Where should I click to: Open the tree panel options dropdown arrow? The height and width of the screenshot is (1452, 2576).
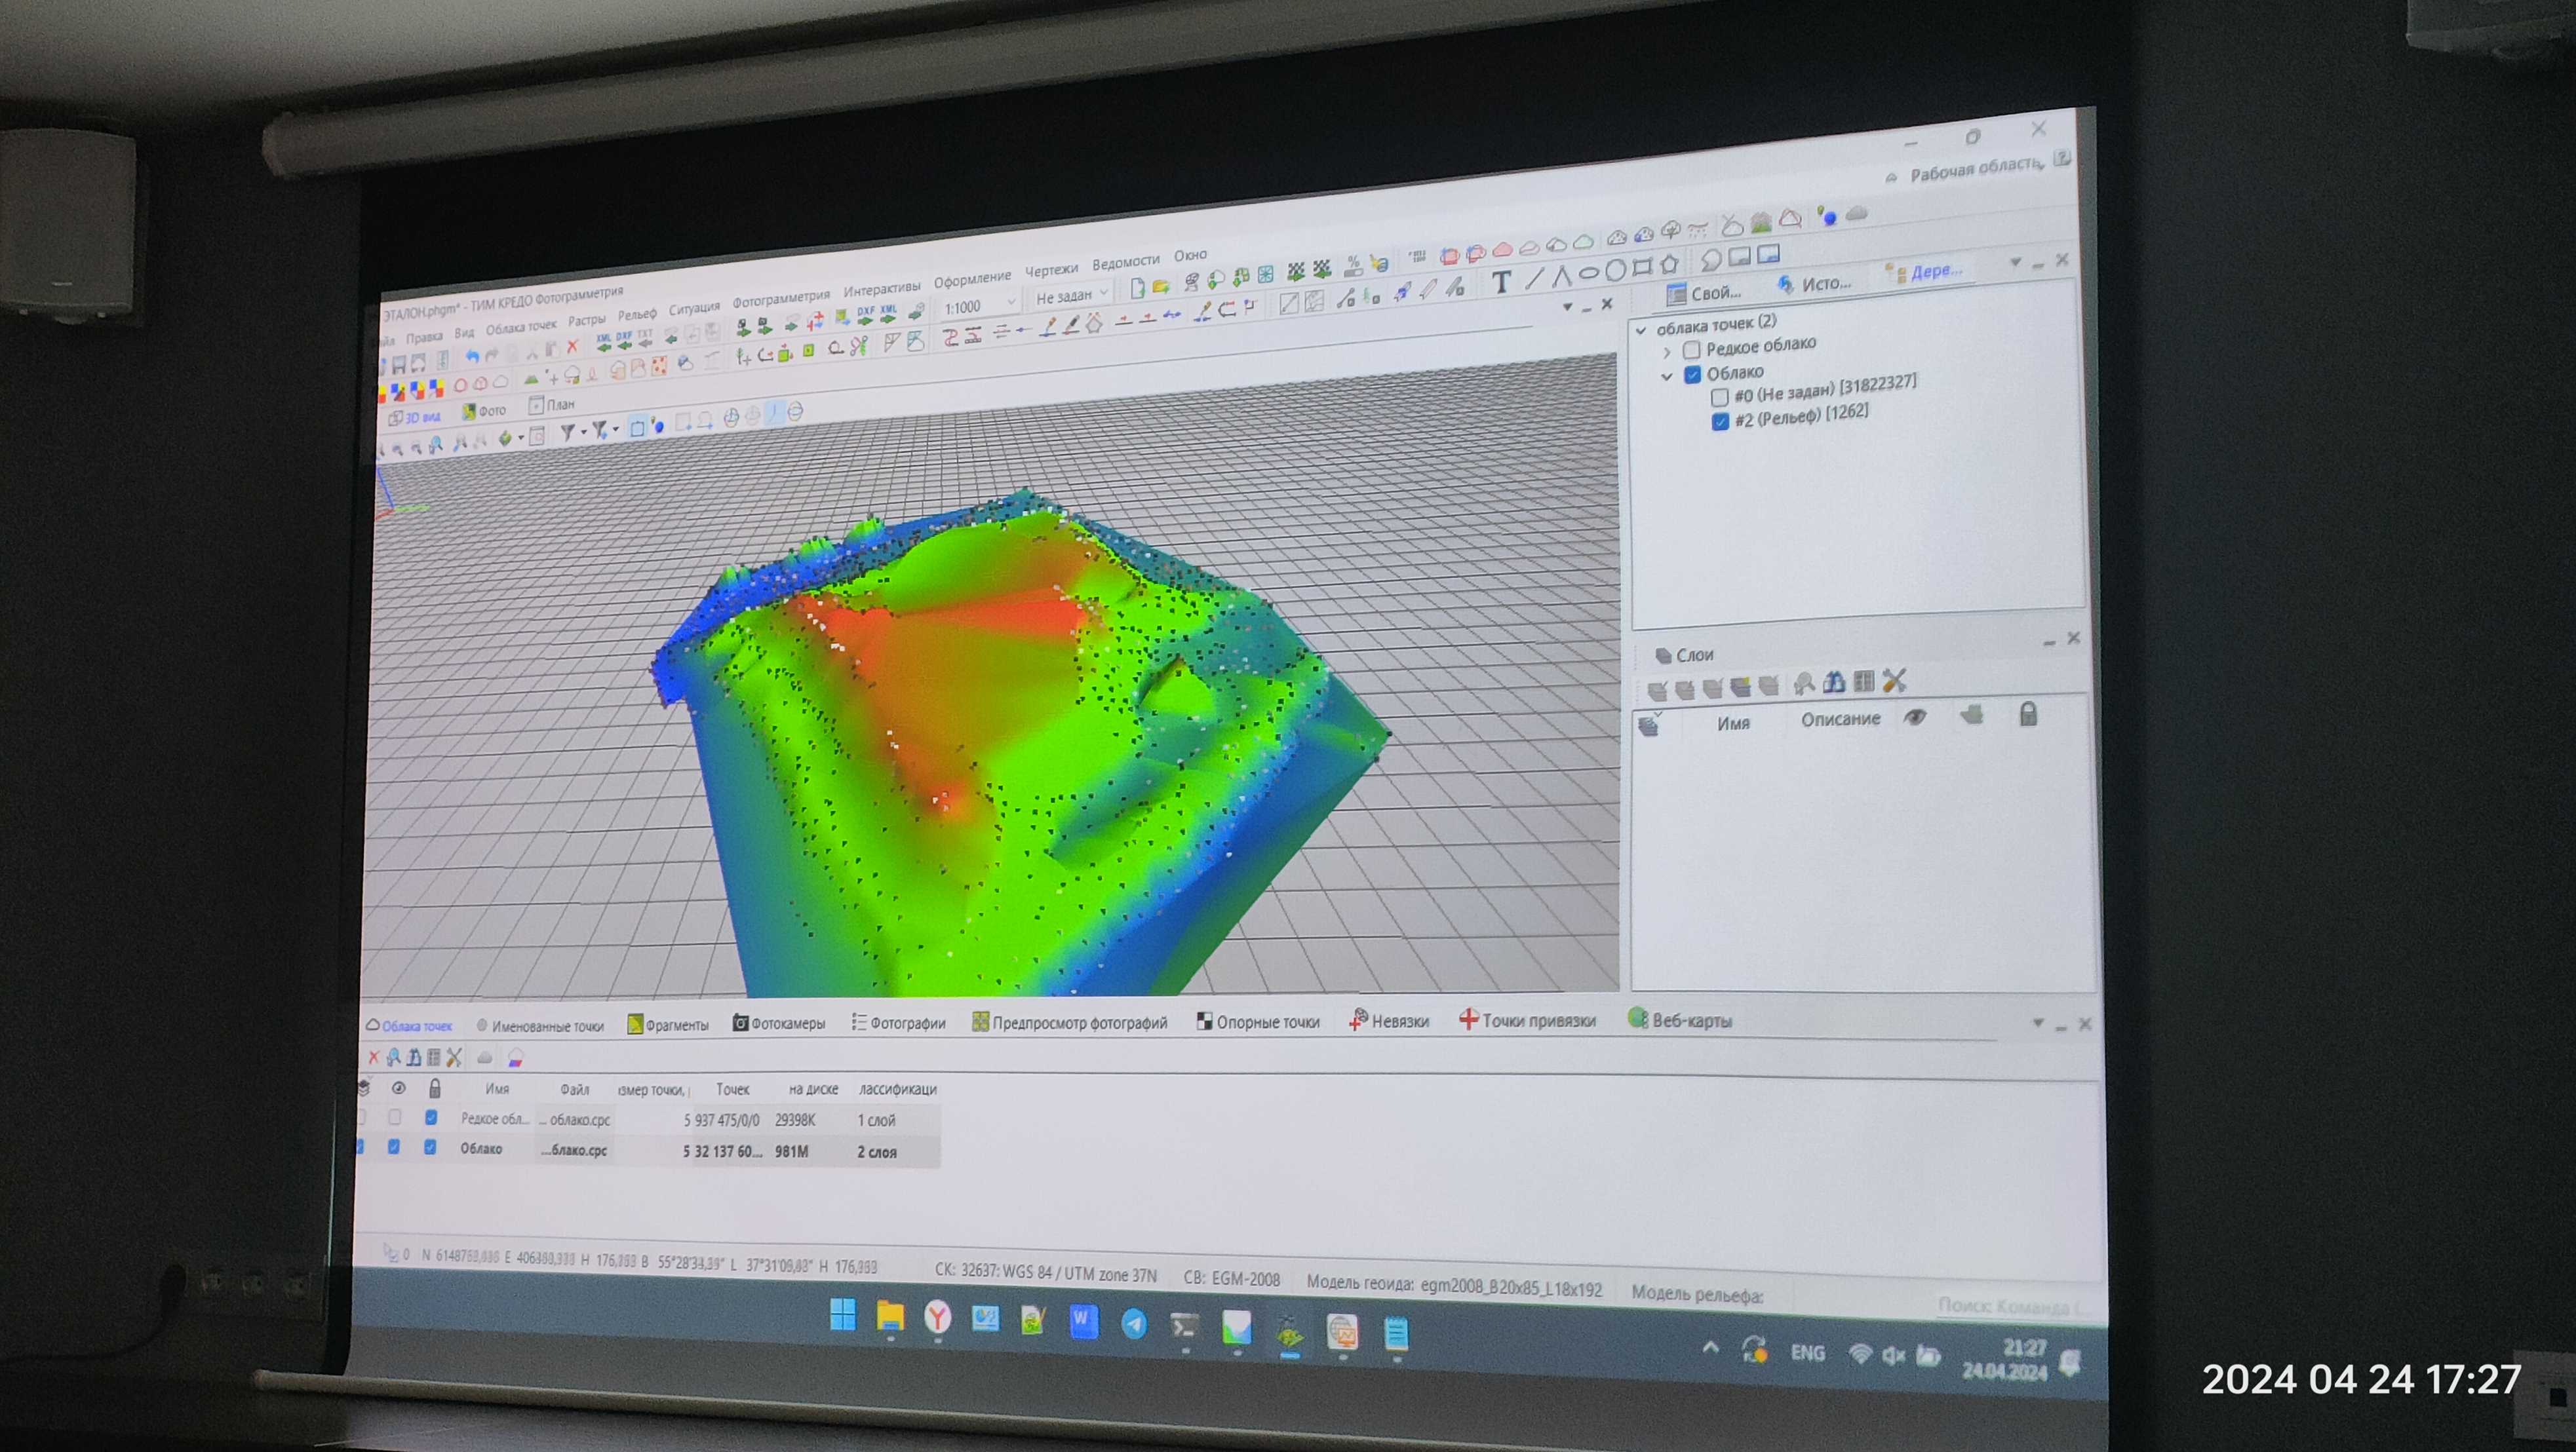pos(2015,263)
